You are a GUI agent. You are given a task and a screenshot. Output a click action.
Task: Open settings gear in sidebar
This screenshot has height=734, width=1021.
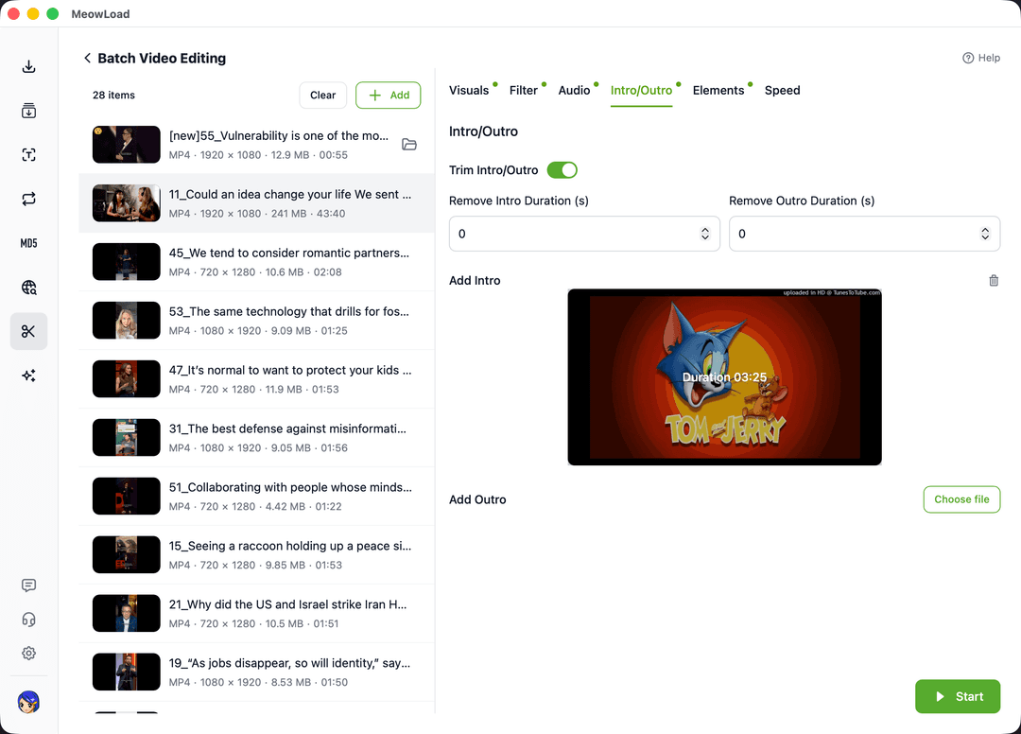point(28,654)
